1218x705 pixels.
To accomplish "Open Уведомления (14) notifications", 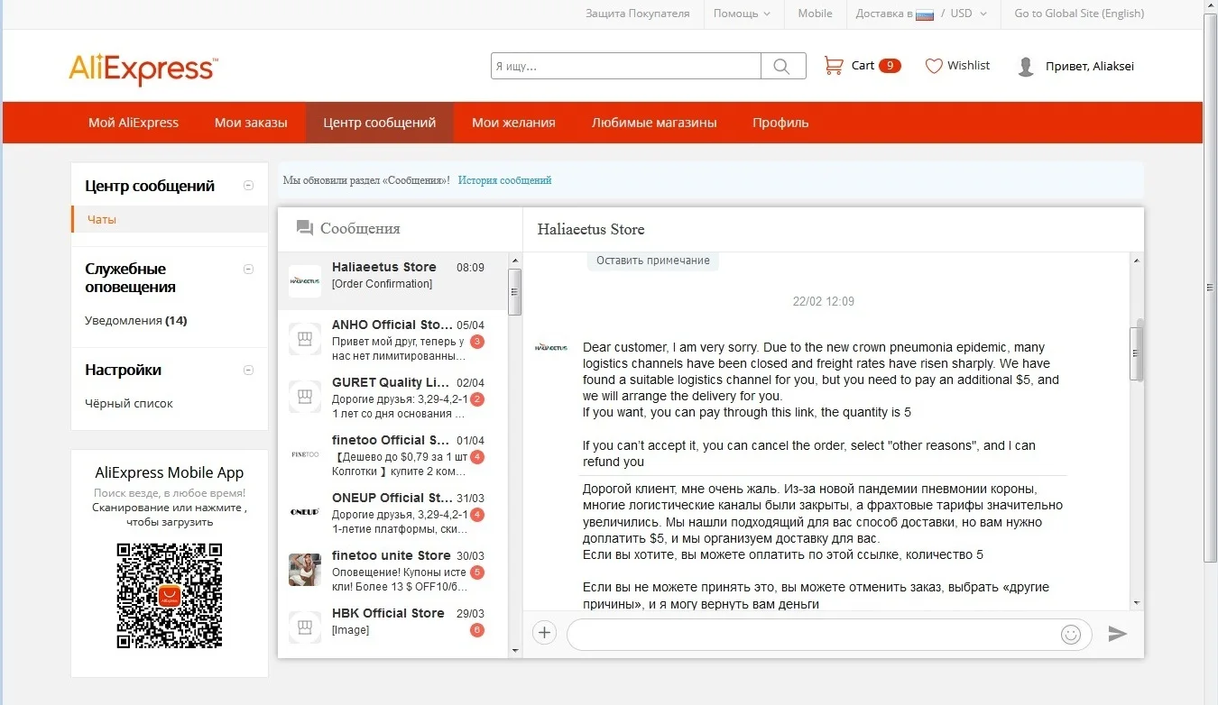I will click(x=136, y=320).
